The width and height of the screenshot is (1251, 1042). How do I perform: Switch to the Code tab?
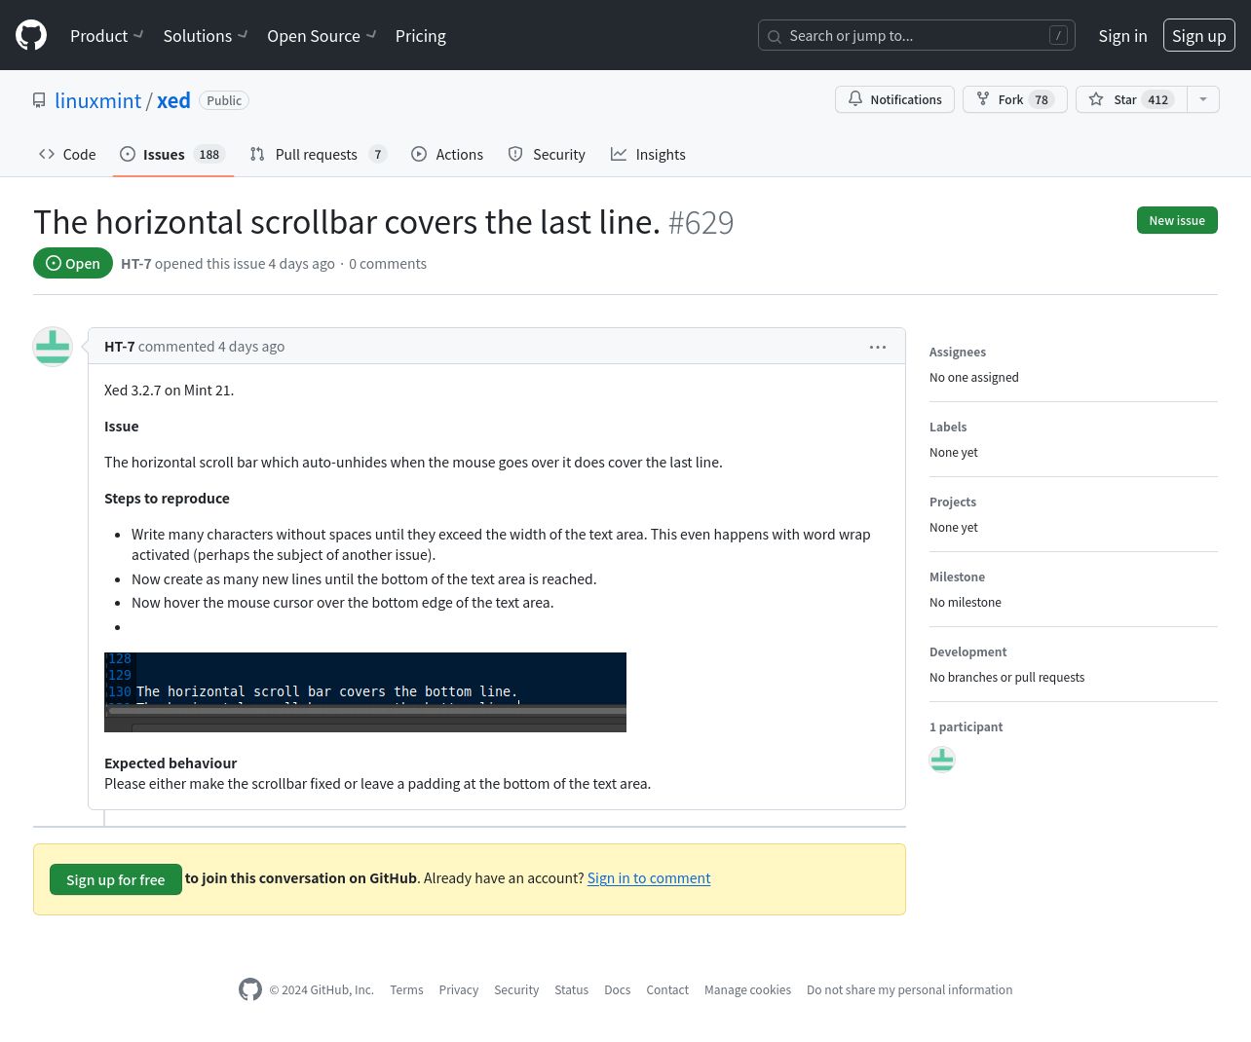(67, 154)
